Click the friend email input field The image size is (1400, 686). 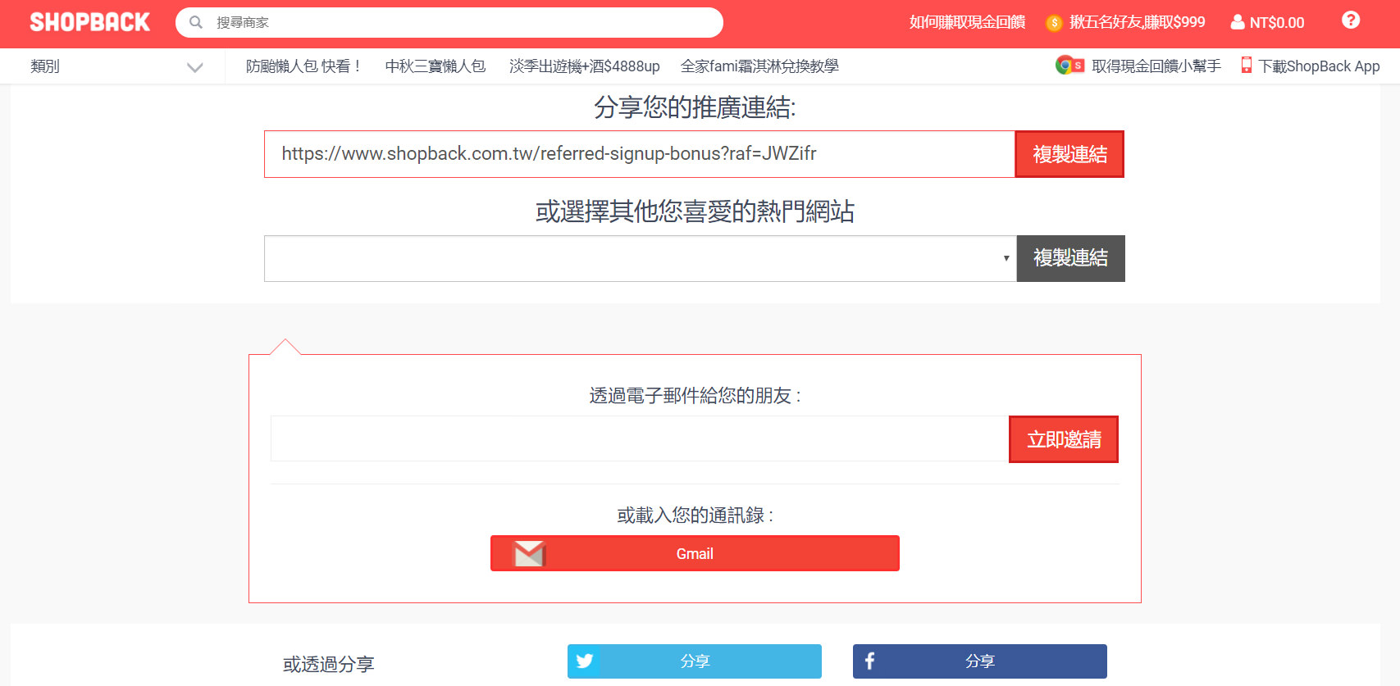(640, 438)
